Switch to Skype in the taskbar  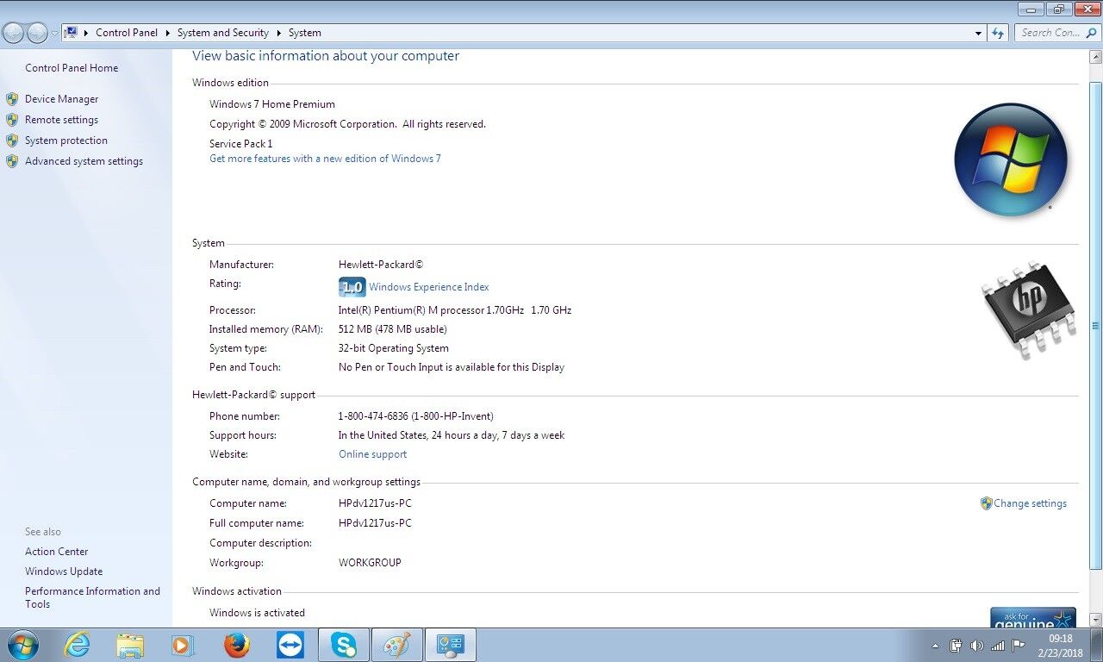344,645
